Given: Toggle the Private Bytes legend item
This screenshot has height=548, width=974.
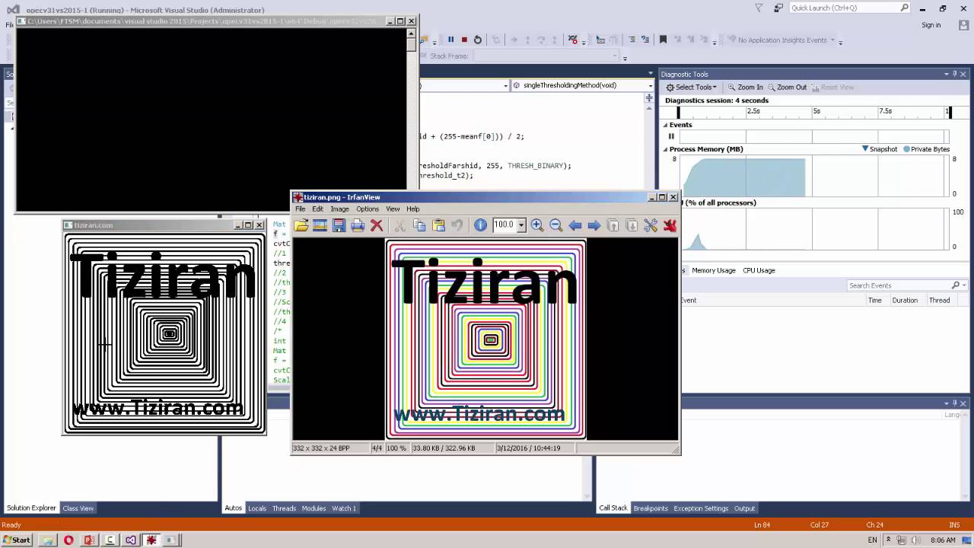Looking at the screenshot, I should tap(926, 149).
